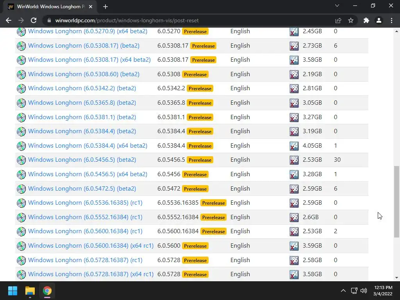Select the WinWorld: Windows Longhorn tab
400x300 pixels.
tap(50, 7)
